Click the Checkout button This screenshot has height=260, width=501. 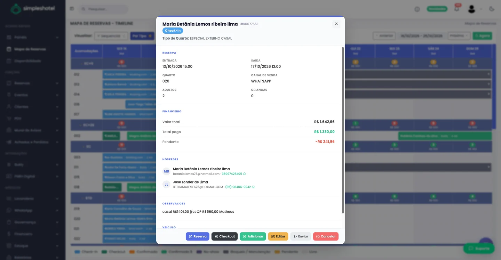click(x=224, y=236)
